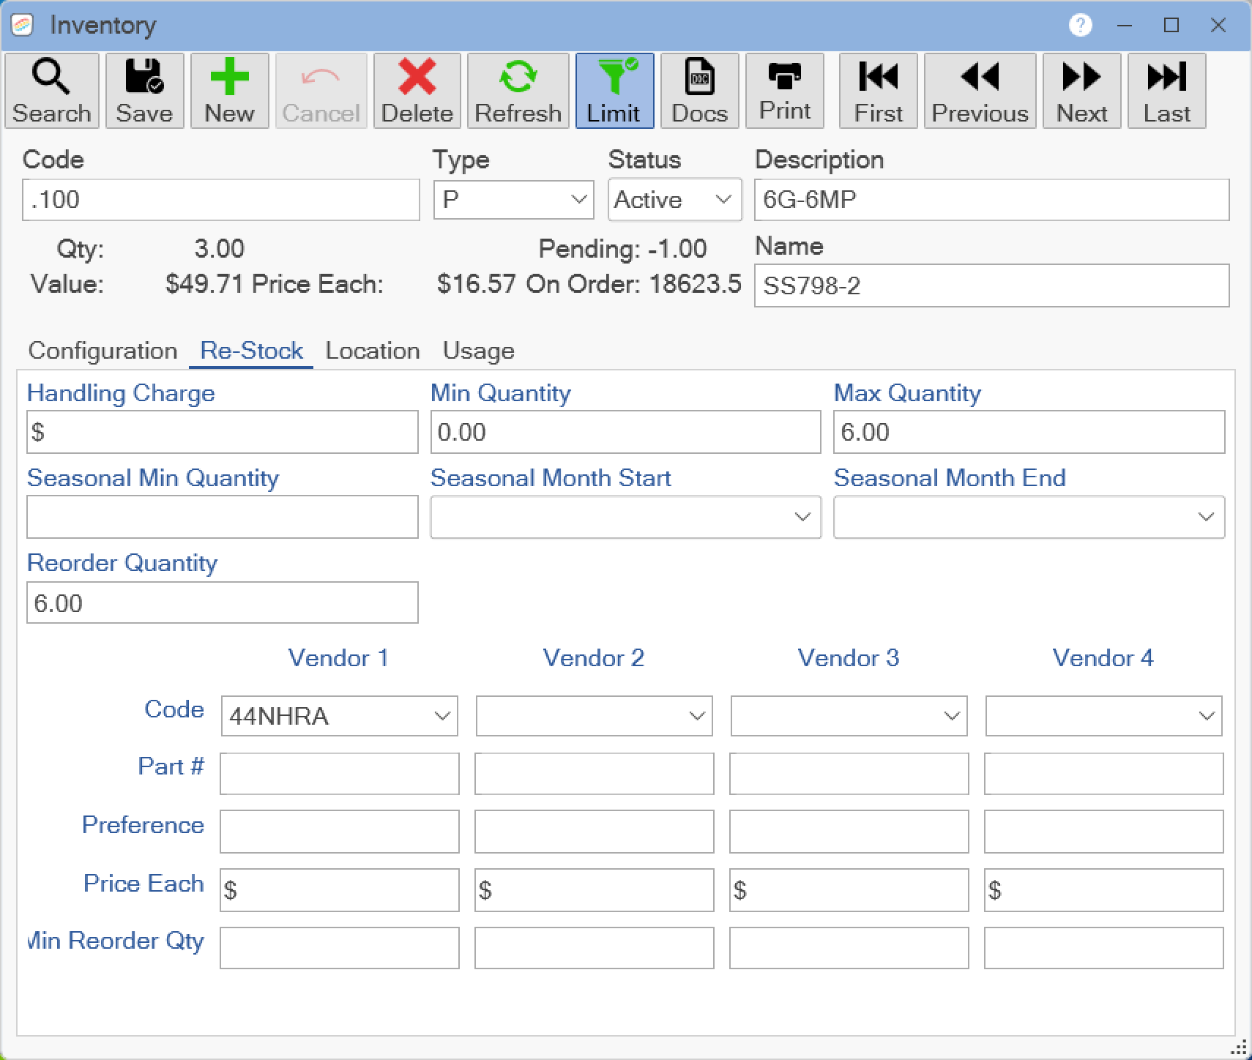Open the Docs toolbar button

(x=699, y=91)
